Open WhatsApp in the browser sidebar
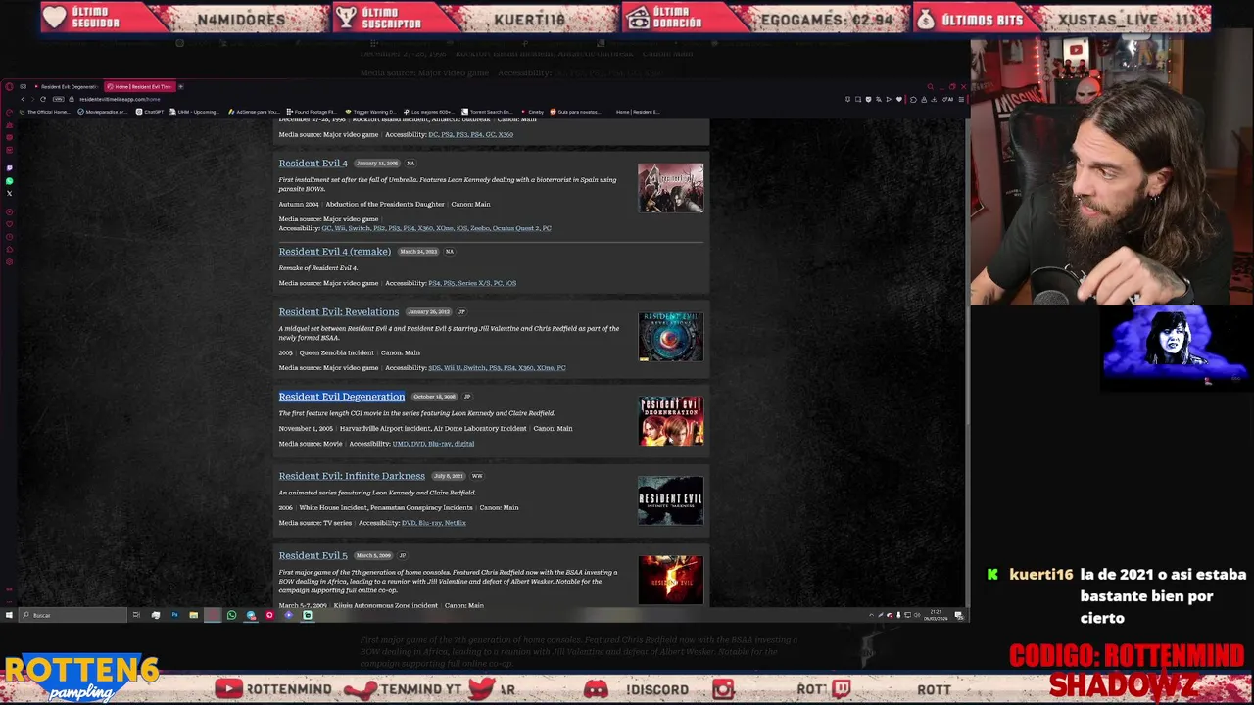Viewport: 1254px width, 705px height. point(10,181)
